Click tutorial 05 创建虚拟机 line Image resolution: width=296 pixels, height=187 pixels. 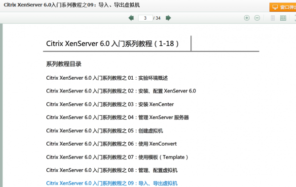(105, 130)
